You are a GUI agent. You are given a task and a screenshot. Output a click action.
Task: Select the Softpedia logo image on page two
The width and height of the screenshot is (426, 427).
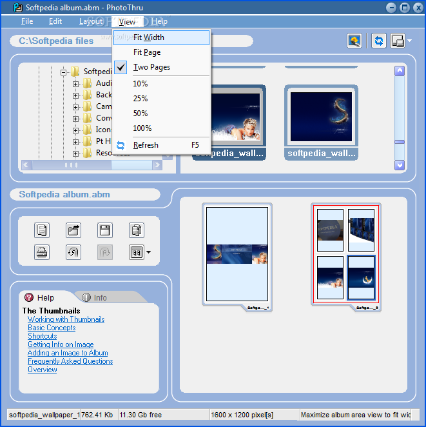tap(330, 230)
